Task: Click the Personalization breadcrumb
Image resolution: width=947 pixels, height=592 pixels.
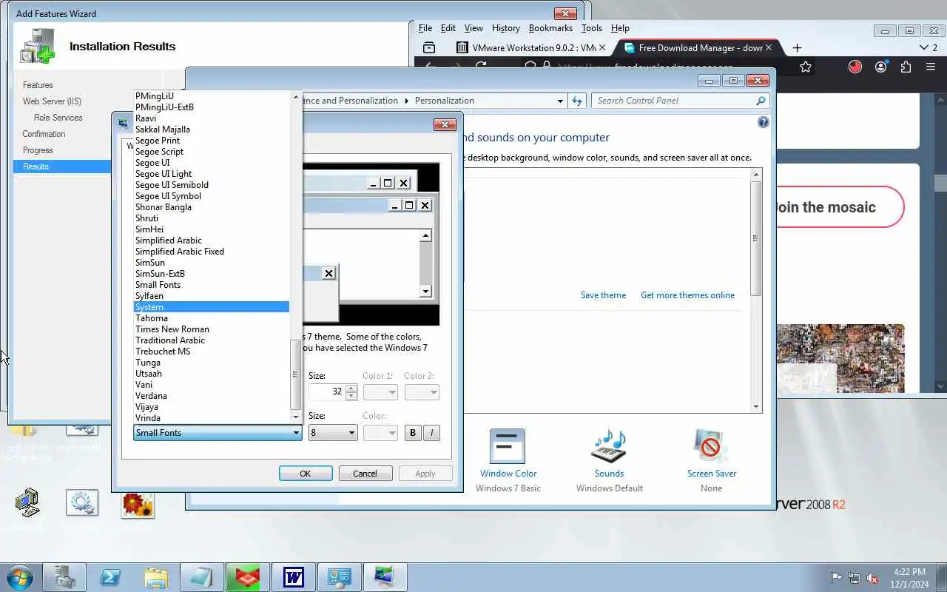Action: click(x=444, y=101)
